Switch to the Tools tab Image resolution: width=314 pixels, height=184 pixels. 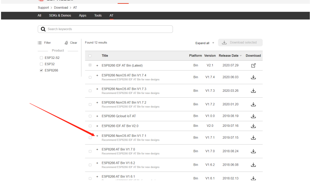click(x=98, y=15)
